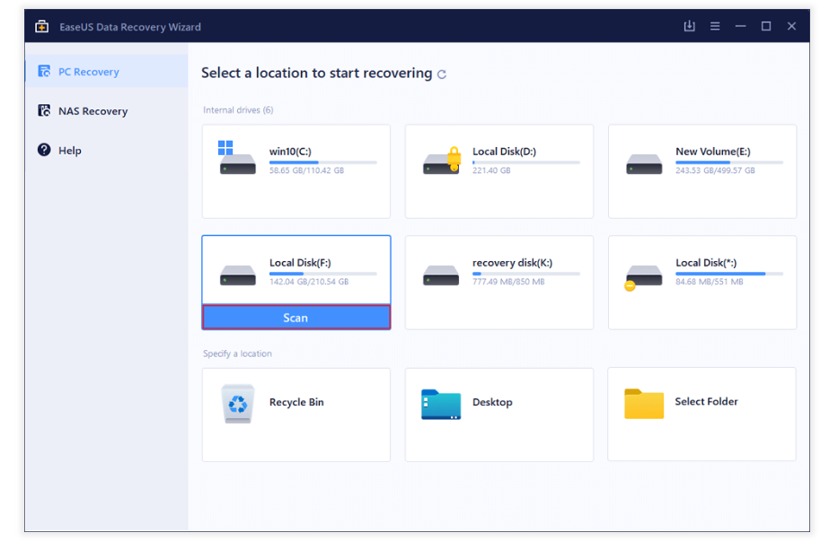Click the win10(C:) drive icon
The image size is (829, 550).
[x=237, y=162]
